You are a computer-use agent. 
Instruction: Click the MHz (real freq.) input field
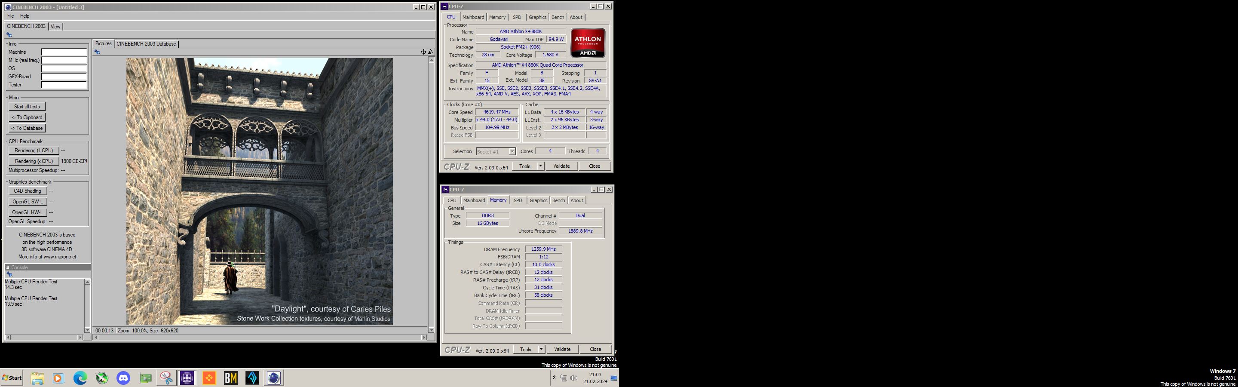click(64, 60)
